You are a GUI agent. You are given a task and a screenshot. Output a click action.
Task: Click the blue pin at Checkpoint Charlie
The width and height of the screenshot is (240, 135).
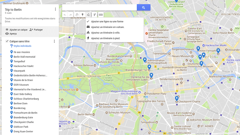pos(177,98)
